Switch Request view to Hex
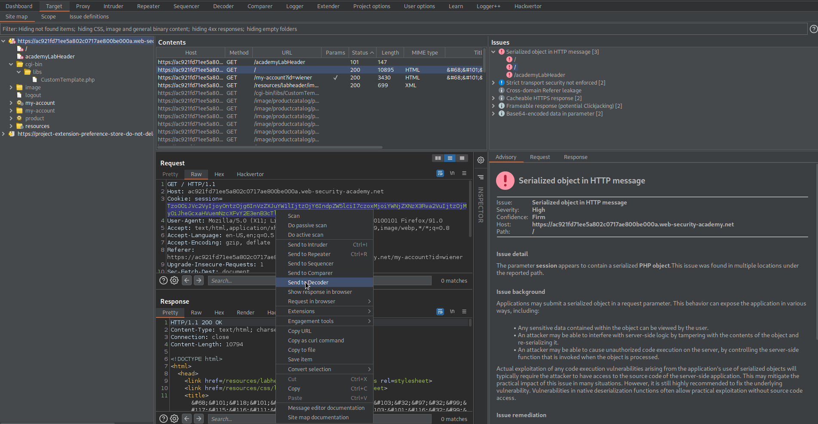The width and height of the screenshot is (818, 424). tap(219, 174)
